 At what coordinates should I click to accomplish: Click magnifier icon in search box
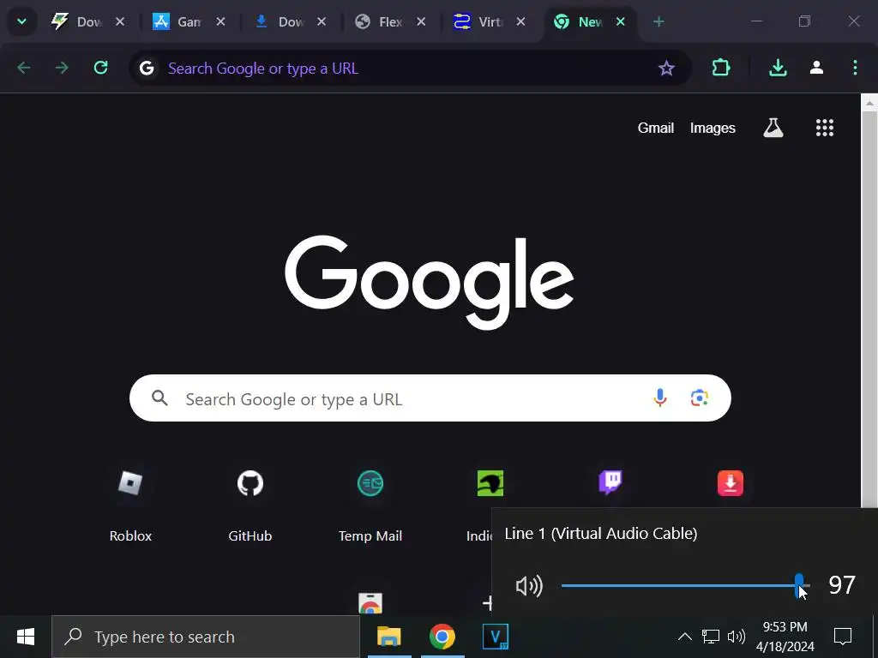click(159, 398)
